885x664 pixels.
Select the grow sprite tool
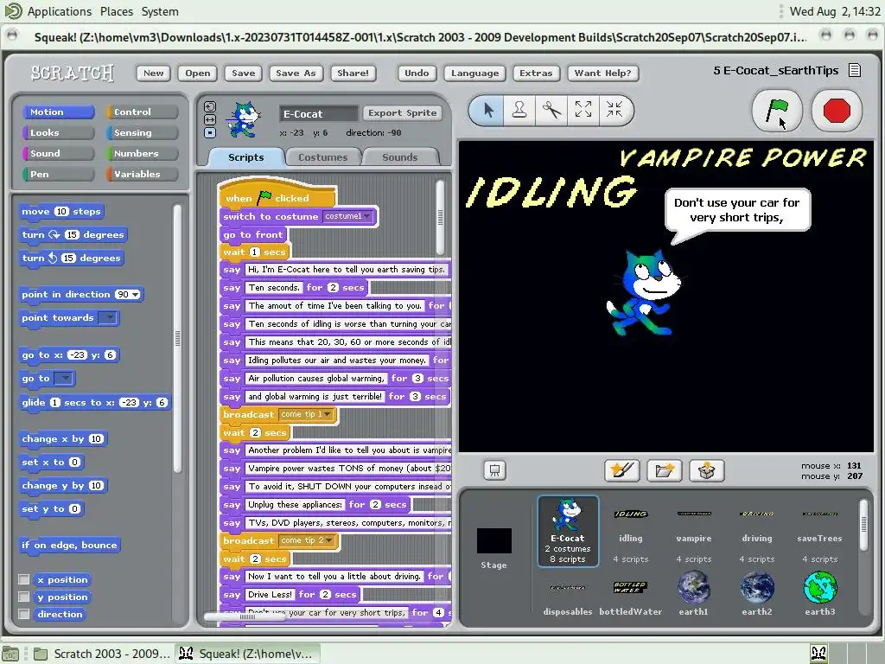(x=583, y=110)
